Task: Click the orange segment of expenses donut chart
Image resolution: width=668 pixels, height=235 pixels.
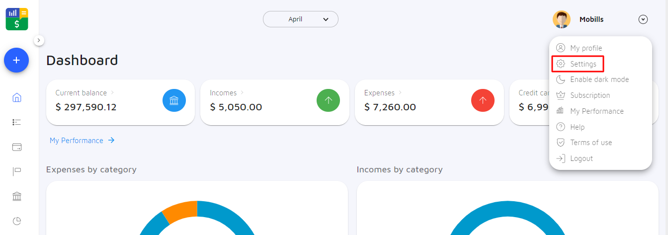Action: (x=179, y=211)
